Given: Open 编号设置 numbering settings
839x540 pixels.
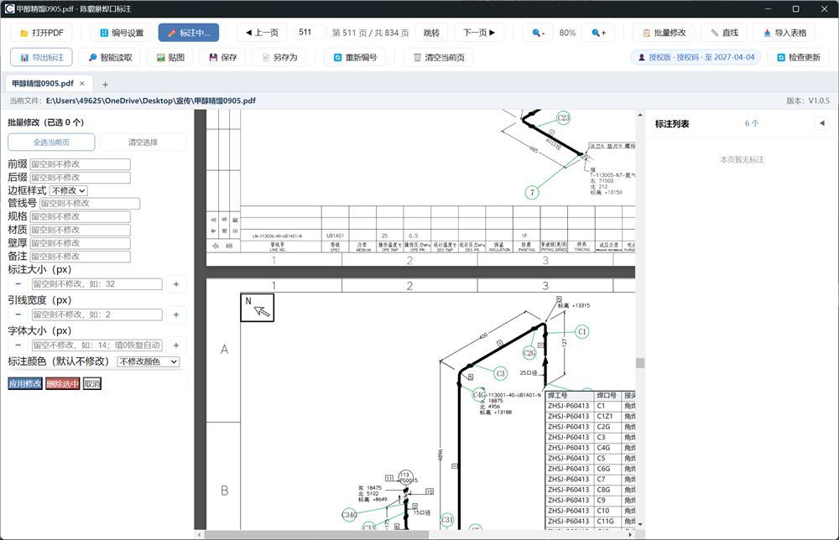Looking at the screenshot, I should coord(122,33).
